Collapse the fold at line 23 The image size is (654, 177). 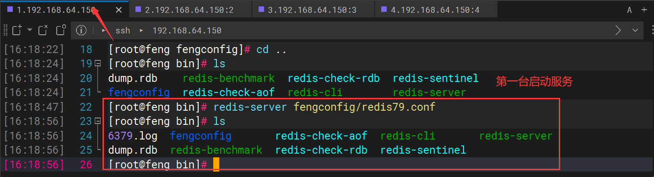[97, 121]
